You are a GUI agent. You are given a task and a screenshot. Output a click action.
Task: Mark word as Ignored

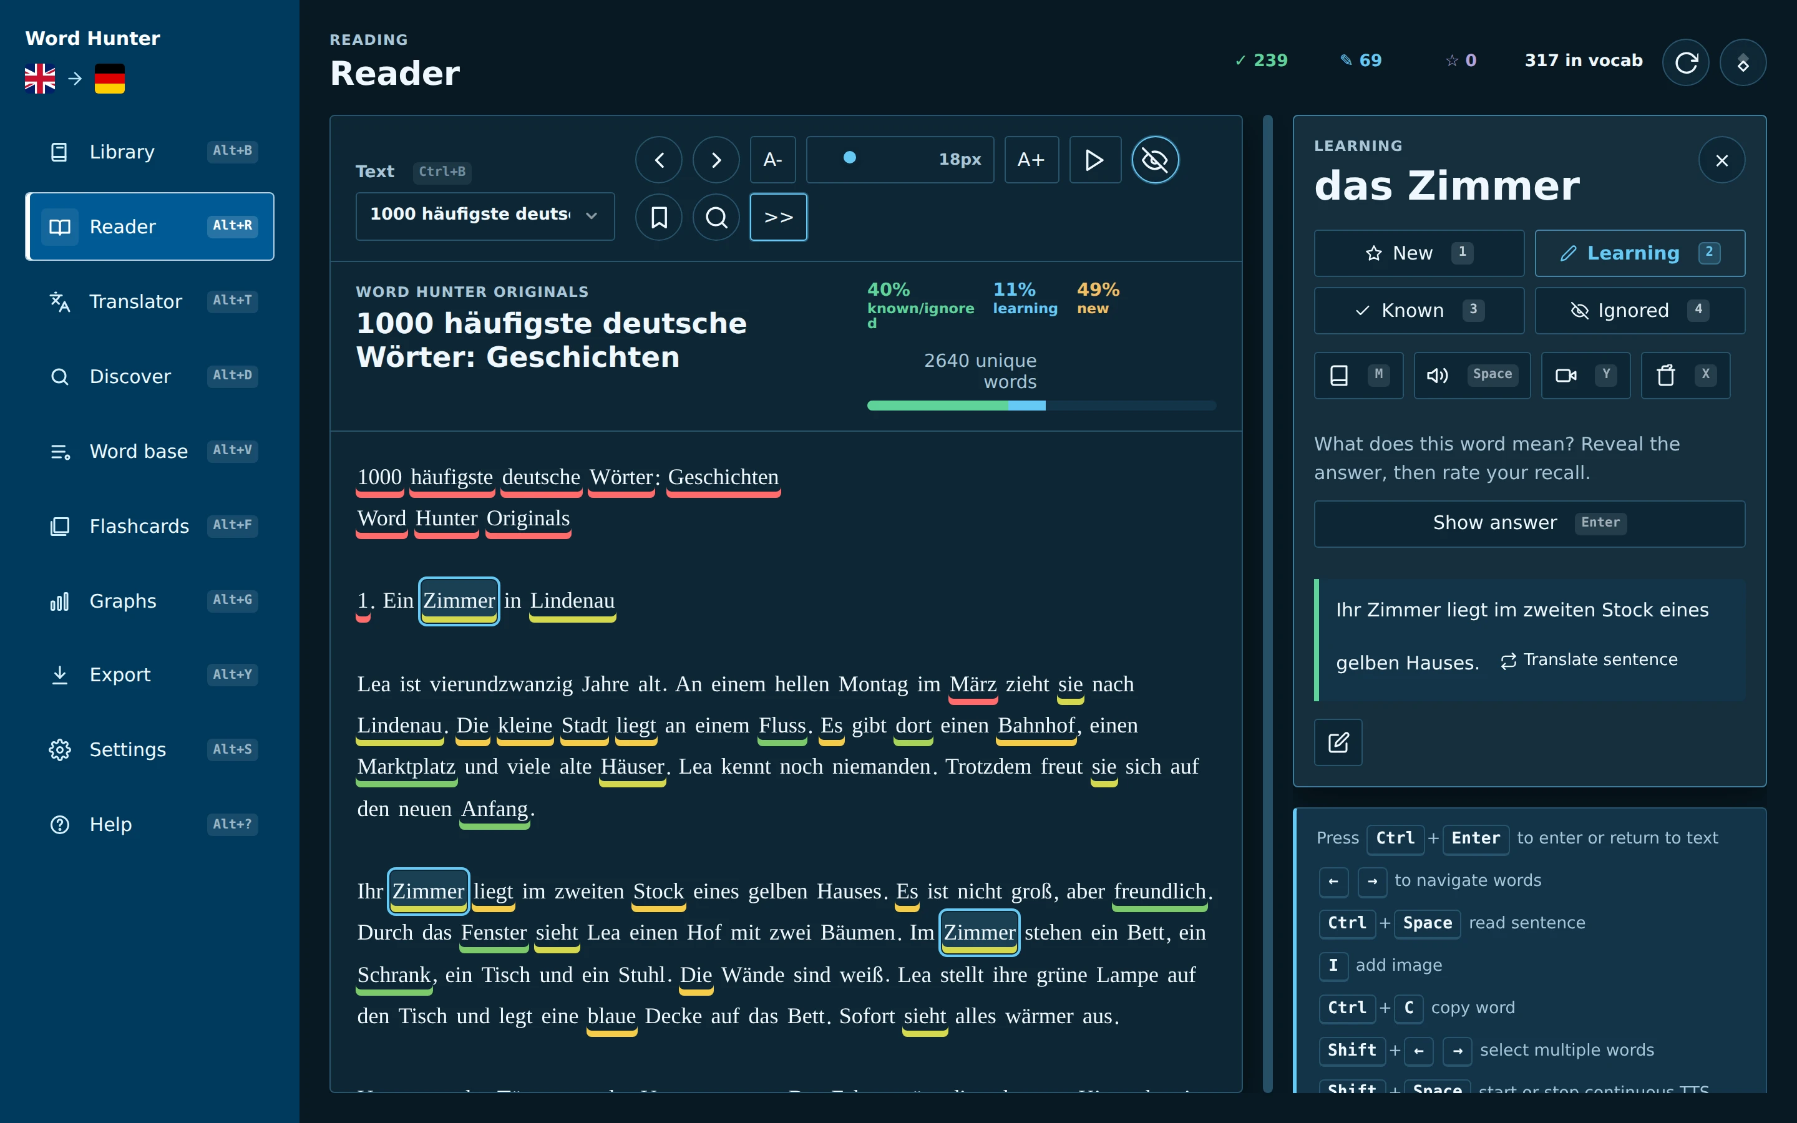[1640, 311]
